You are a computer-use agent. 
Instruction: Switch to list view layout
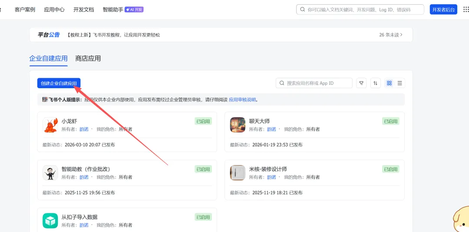coord(400,83)
